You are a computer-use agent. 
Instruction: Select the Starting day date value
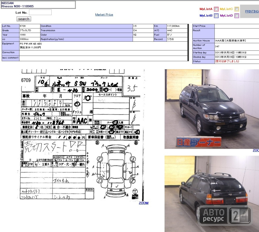tap(231, 53)
